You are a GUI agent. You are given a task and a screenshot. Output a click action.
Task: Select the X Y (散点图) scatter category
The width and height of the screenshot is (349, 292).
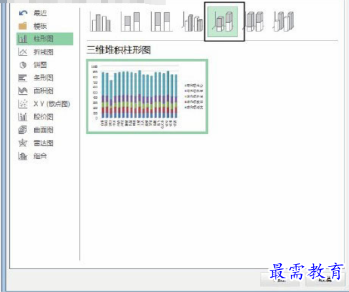point(45,104)
